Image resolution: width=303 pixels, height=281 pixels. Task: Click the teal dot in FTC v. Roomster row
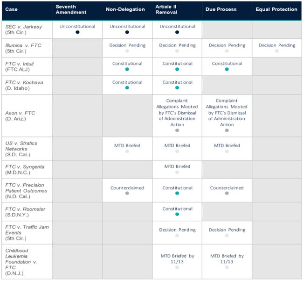tap(177, 214)
